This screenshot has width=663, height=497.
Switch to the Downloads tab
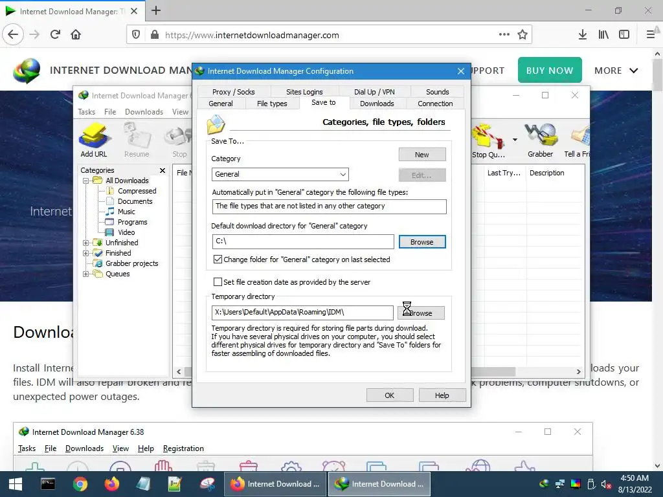tap(377, 104)
